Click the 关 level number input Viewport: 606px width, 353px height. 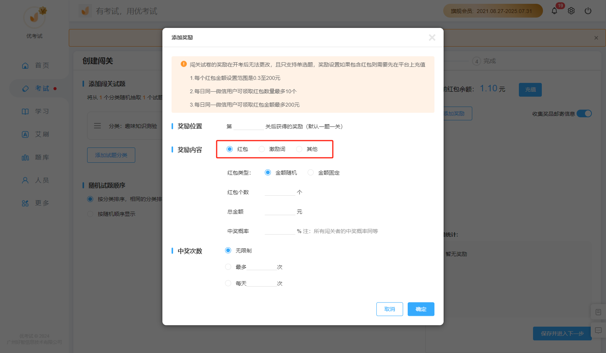[248, 126]
